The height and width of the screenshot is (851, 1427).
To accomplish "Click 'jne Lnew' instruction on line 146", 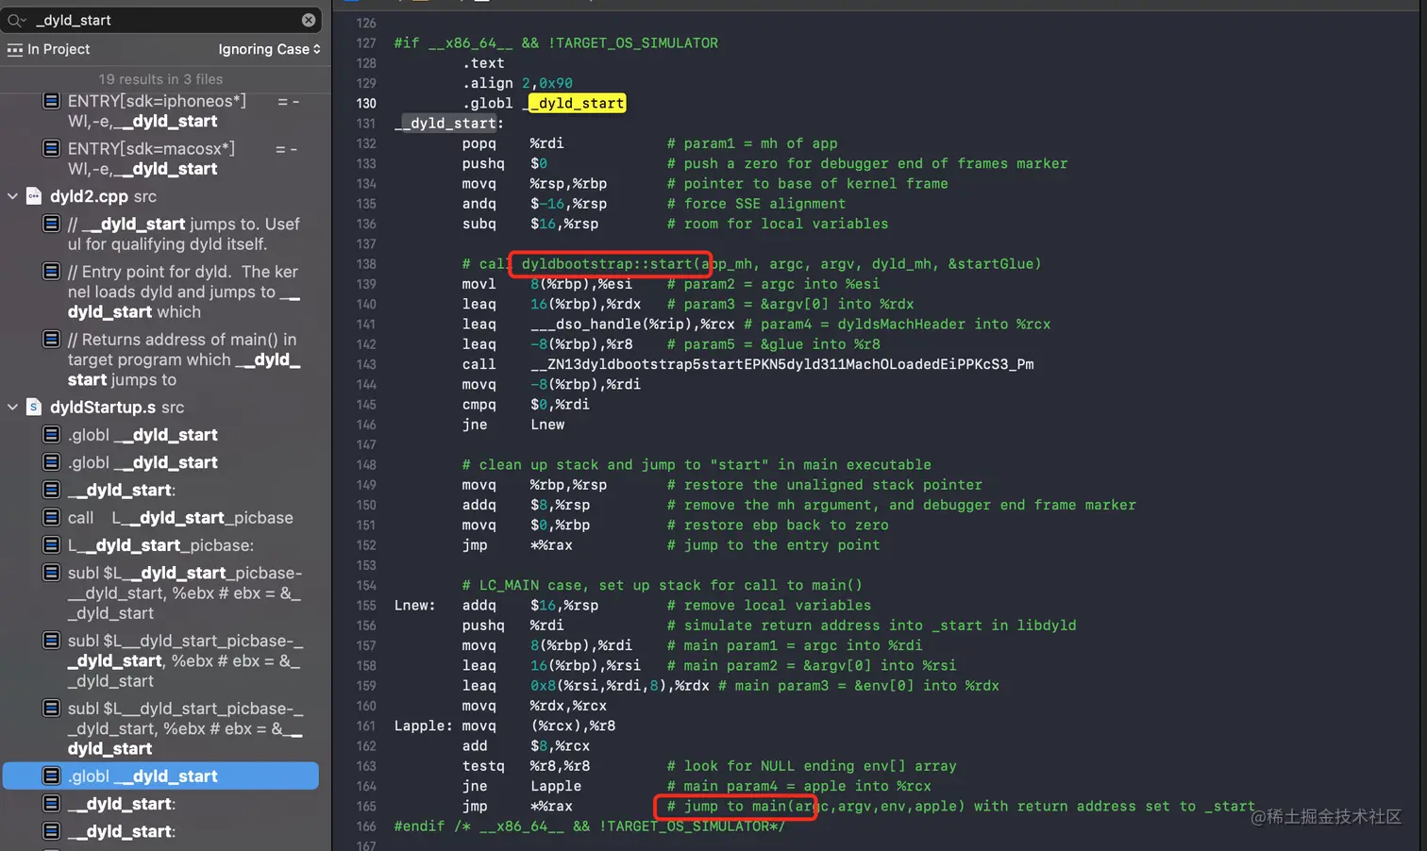I will (513, 425).
